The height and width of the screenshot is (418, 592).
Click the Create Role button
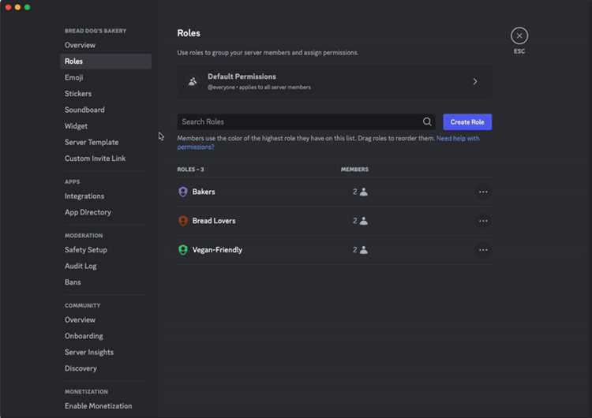pos(467,122)
